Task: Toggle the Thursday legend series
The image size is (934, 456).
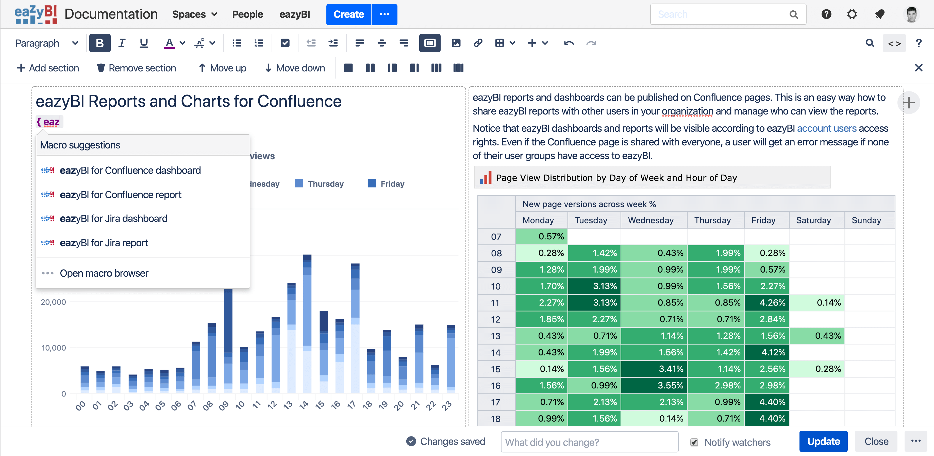Action: coord(320,183)
